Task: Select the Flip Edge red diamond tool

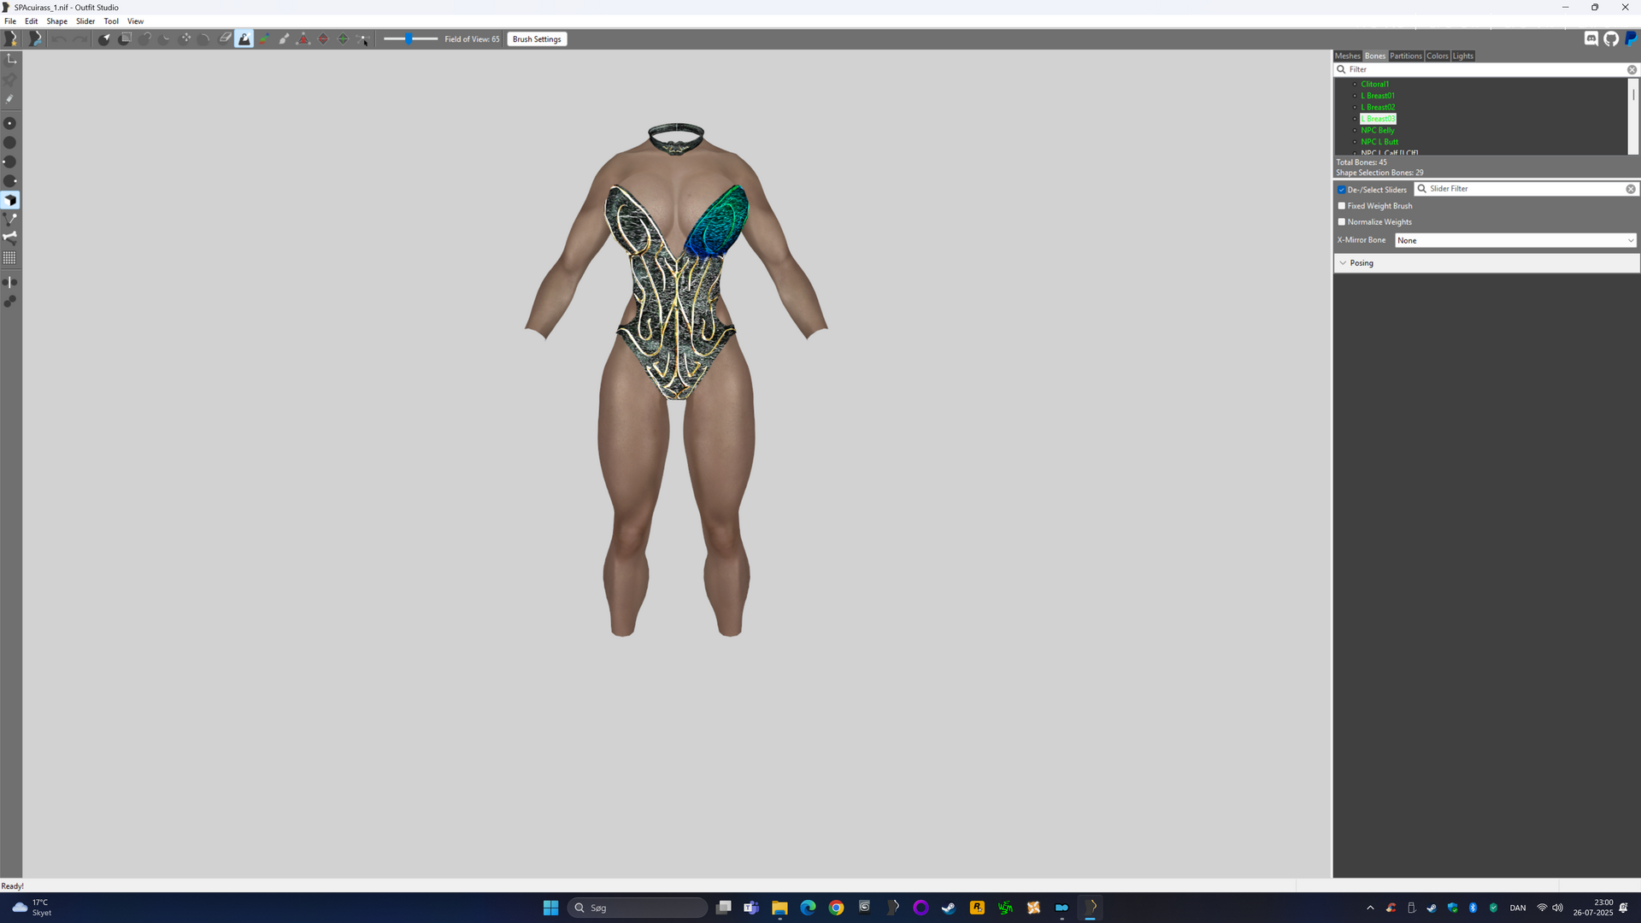Action: (x=323, y=39)
